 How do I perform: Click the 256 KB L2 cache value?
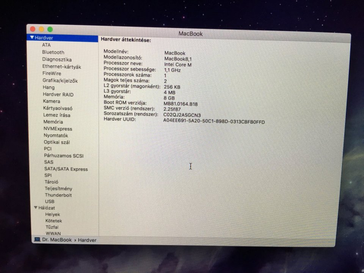[x=172, y=87]
